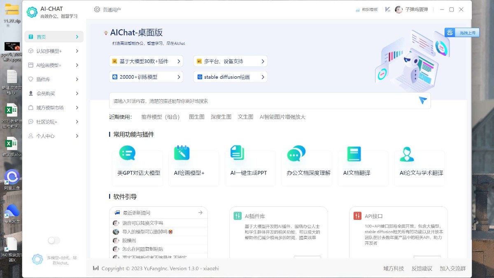Select the AI文档翻译 book icon

click(x=354, y=153)
